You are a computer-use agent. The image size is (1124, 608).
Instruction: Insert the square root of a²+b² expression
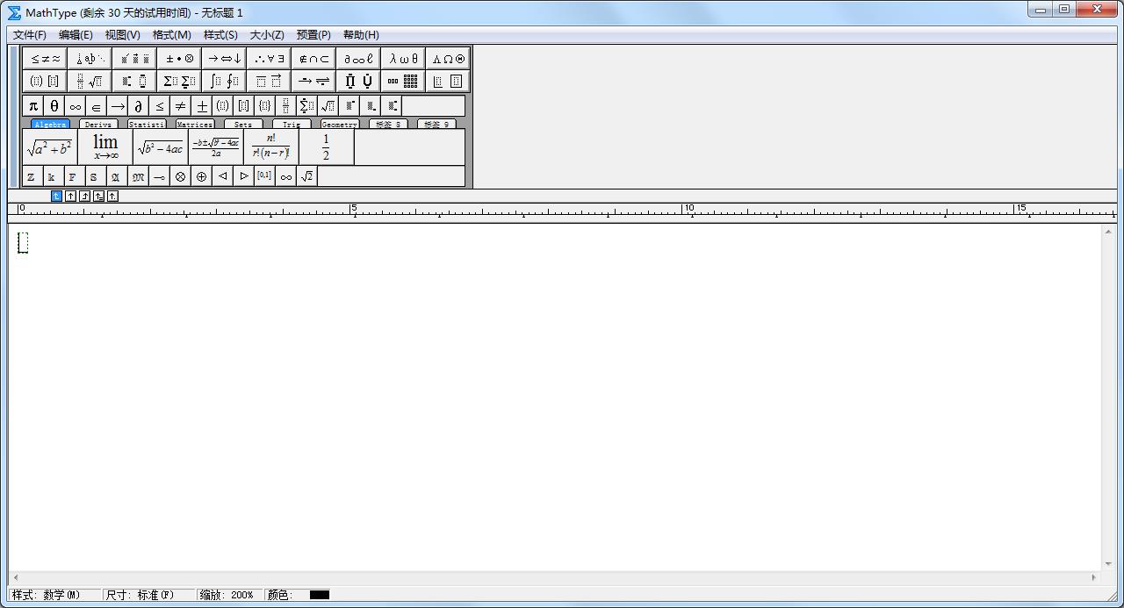pyautogui.click(x=50, y=147)
